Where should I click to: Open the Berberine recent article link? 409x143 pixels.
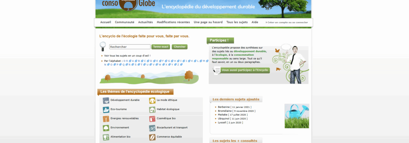pyautogui.click(x=224, y=107)
